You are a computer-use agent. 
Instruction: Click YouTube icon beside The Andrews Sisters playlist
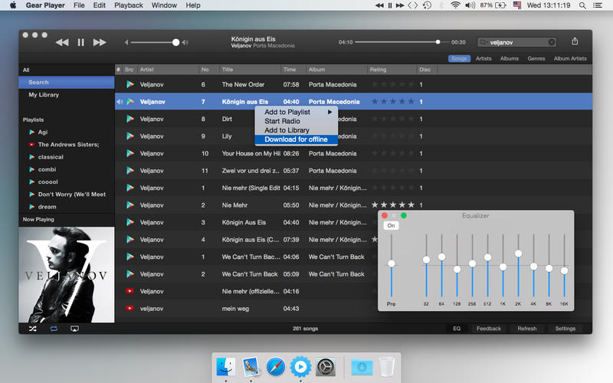pyautogui.click(x=31, y=145)
